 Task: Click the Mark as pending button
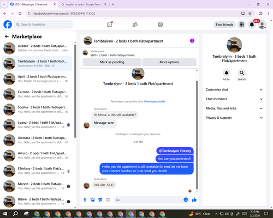112,62
